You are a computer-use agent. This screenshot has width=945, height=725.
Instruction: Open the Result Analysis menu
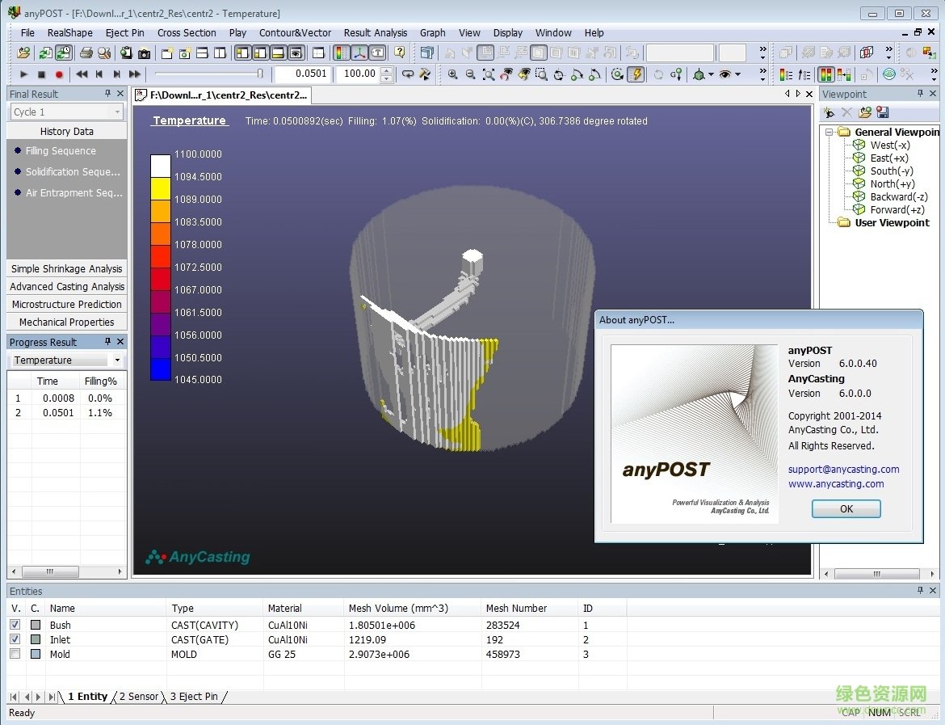(375, 33)
